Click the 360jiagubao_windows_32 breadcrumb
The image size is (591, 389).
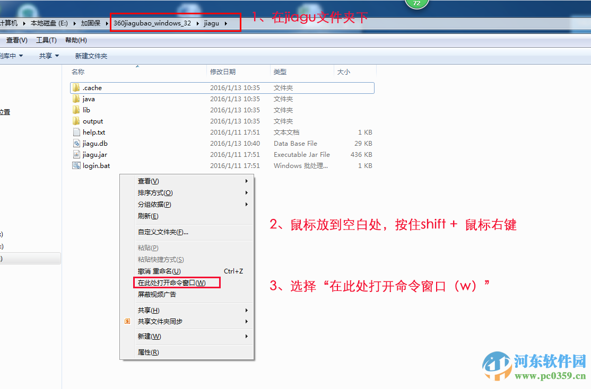[x=152, y=23]
